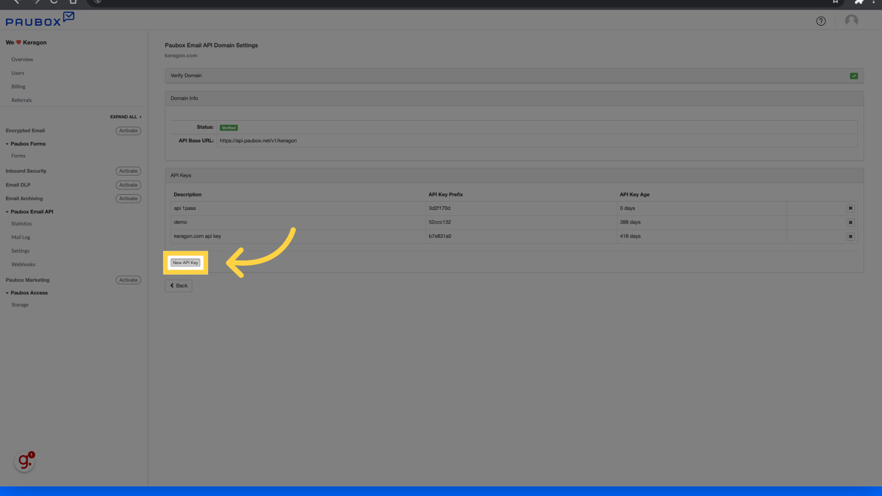The image size is (882, 496).
Task: Open Statistics under Email API
Action: pyautogui.click(x=22, y=224)
